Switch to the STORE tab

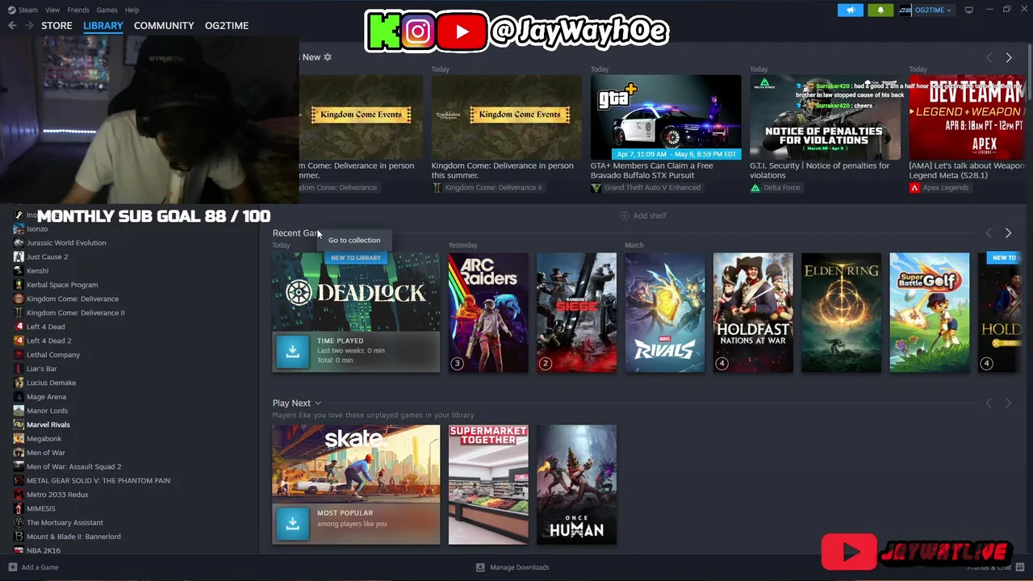[x=56, y=26]
